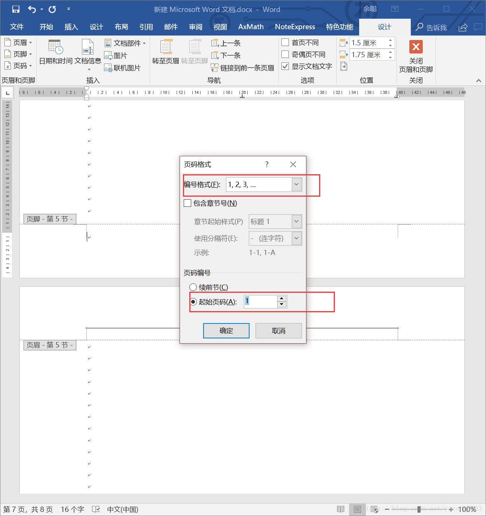Switch to the 开始 ribbon tab

[46, 27]
